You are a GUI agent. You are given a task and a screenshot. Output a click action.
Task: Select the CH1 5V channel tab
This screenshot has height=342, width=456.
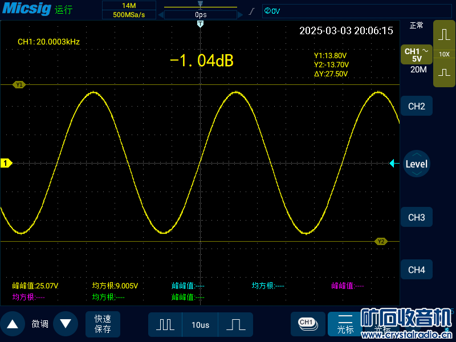[417, 55]
